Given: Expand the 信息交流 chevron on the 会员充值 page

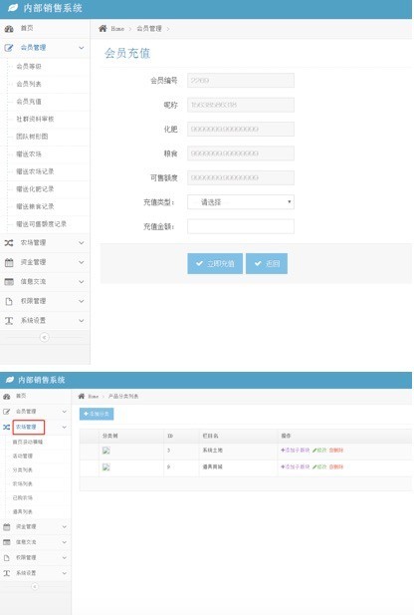Looking at the screenshot, I should pos(81,282).
